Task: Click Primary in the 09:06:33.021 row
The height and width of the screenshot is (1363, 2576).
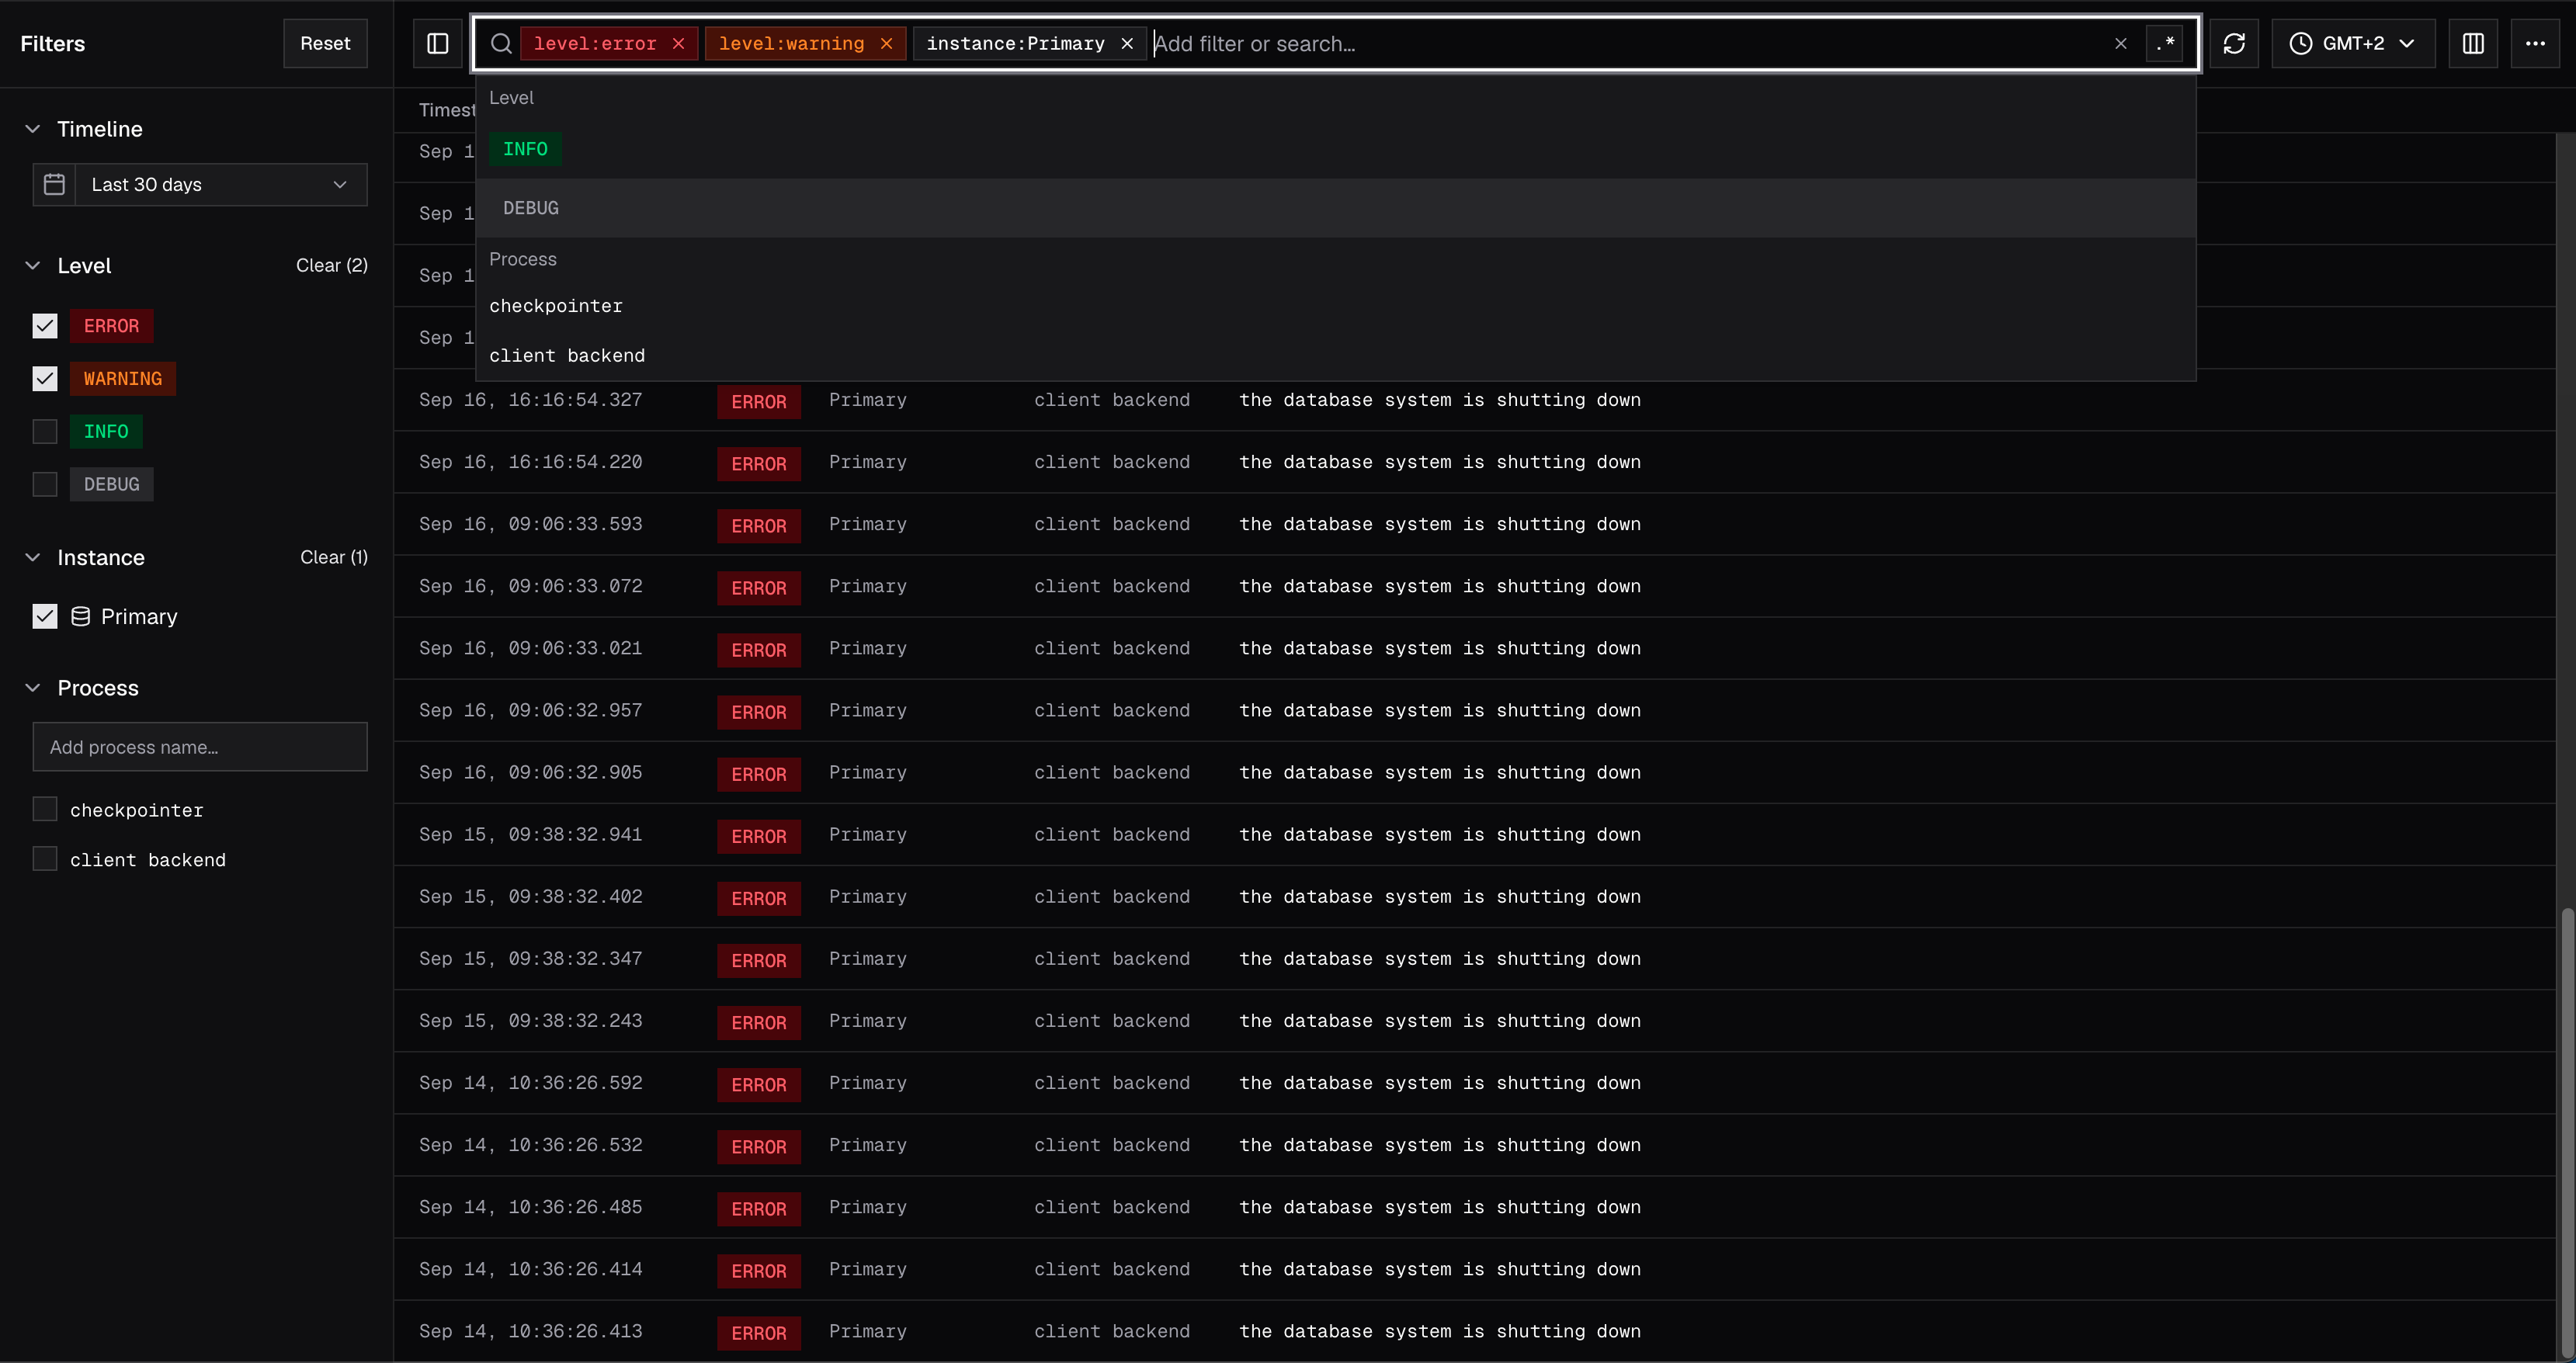Action: 868,648
